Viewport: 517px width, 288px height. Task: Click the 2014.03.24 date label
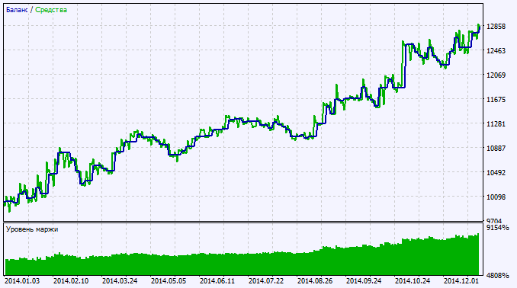point(120,281)
